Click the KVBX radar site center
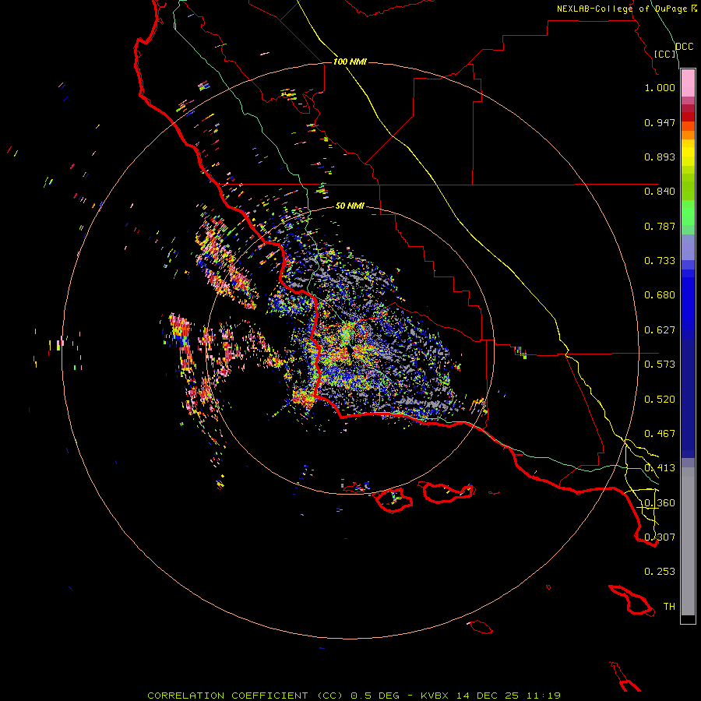701x701 pixels. click(350, 350)
